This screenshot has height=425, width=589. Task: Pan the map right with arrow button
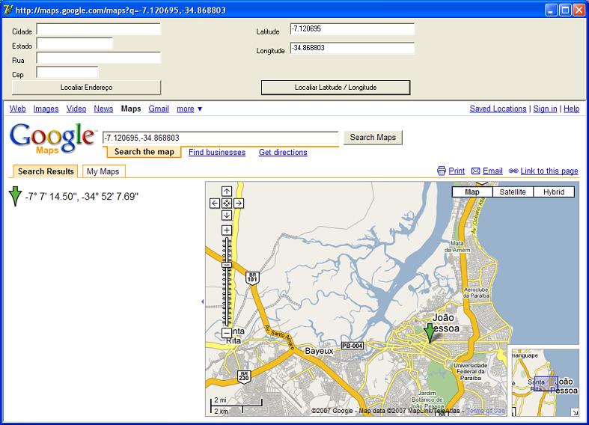coord(239,203)
